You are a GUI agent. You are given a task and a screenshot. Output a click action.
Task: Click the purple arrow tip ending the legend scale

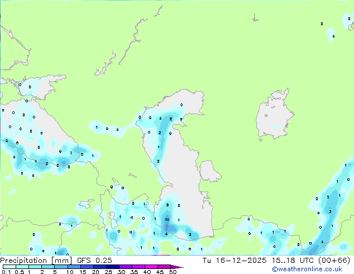tap(177, 267)
